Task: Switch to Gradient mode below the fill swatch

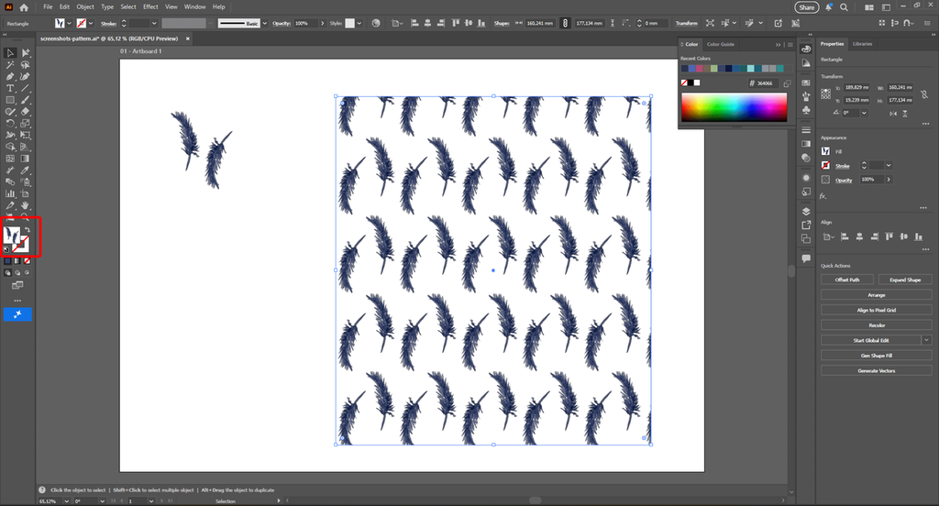Action: pyautogui.click(x=17, y=261)
